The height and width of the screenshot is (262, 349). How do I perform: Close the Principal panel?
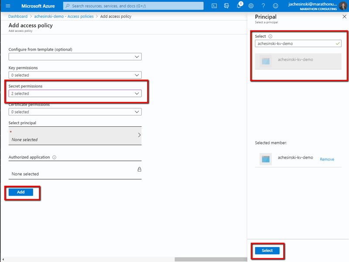click(344, 17)
